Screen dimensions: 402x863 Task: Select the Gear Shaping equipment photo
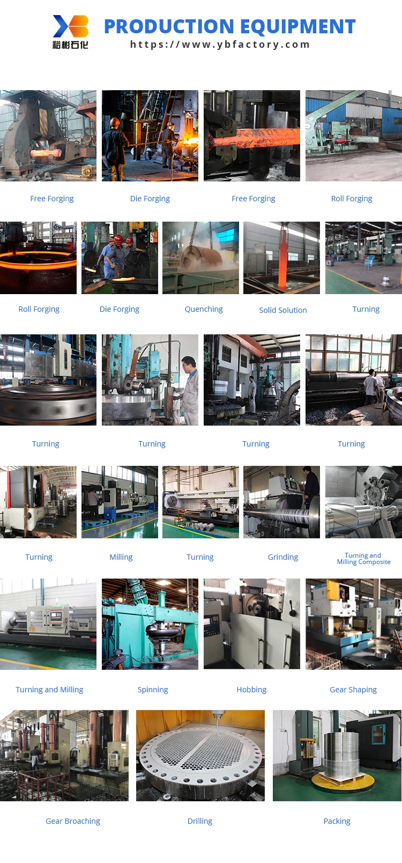point(354,624)
